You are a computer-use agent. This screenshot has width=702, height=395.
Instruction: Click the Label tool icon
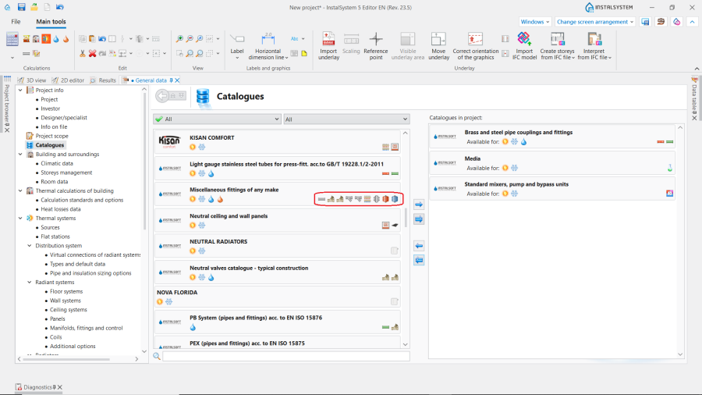[237, 46]
